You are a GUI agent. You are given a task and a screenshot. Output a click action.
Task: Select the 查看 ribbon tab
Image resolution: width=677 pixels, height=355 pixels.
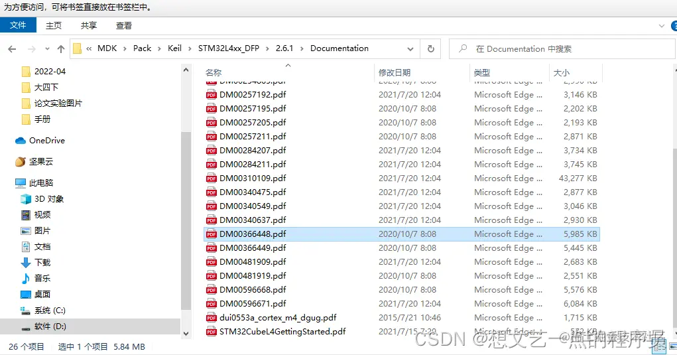click(x=124, y=25)
